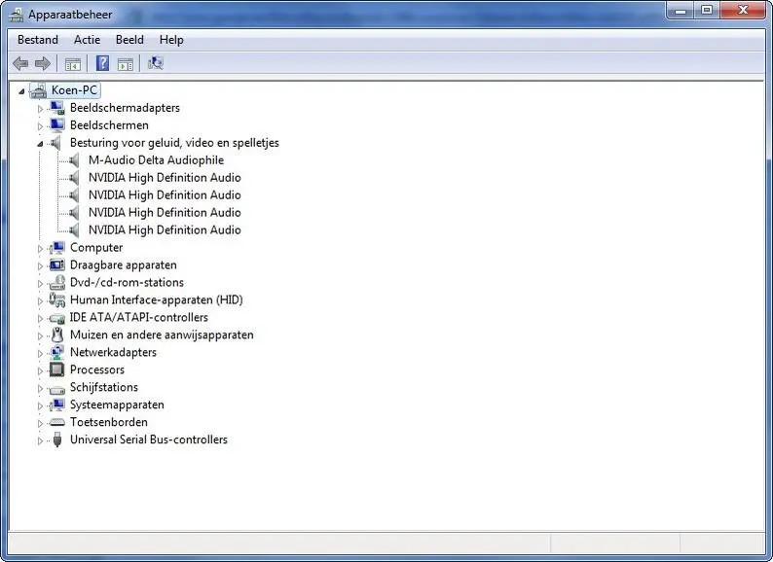773x562 pixels.
Task: Click the Schijfstations drive icon
Action: [57, 389]
